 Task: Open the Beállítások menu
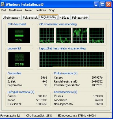[x=16, y=10]
